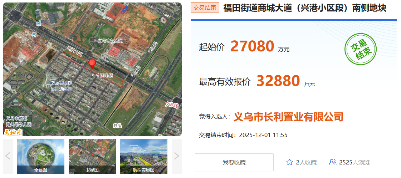Click the red location pin on map
401x178 pixels.
(x=92, y=63)
